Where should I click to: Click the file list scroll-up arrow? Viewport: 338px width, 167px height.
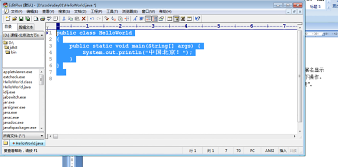[x=42, y=72]
